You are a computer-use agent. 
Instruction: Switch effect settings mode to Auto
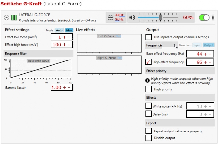click(x=59, y=30)
